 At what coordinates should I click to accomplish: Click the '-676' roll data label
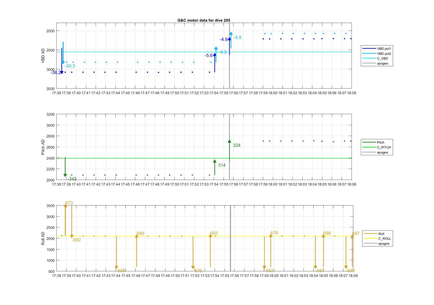pos(197,271)
